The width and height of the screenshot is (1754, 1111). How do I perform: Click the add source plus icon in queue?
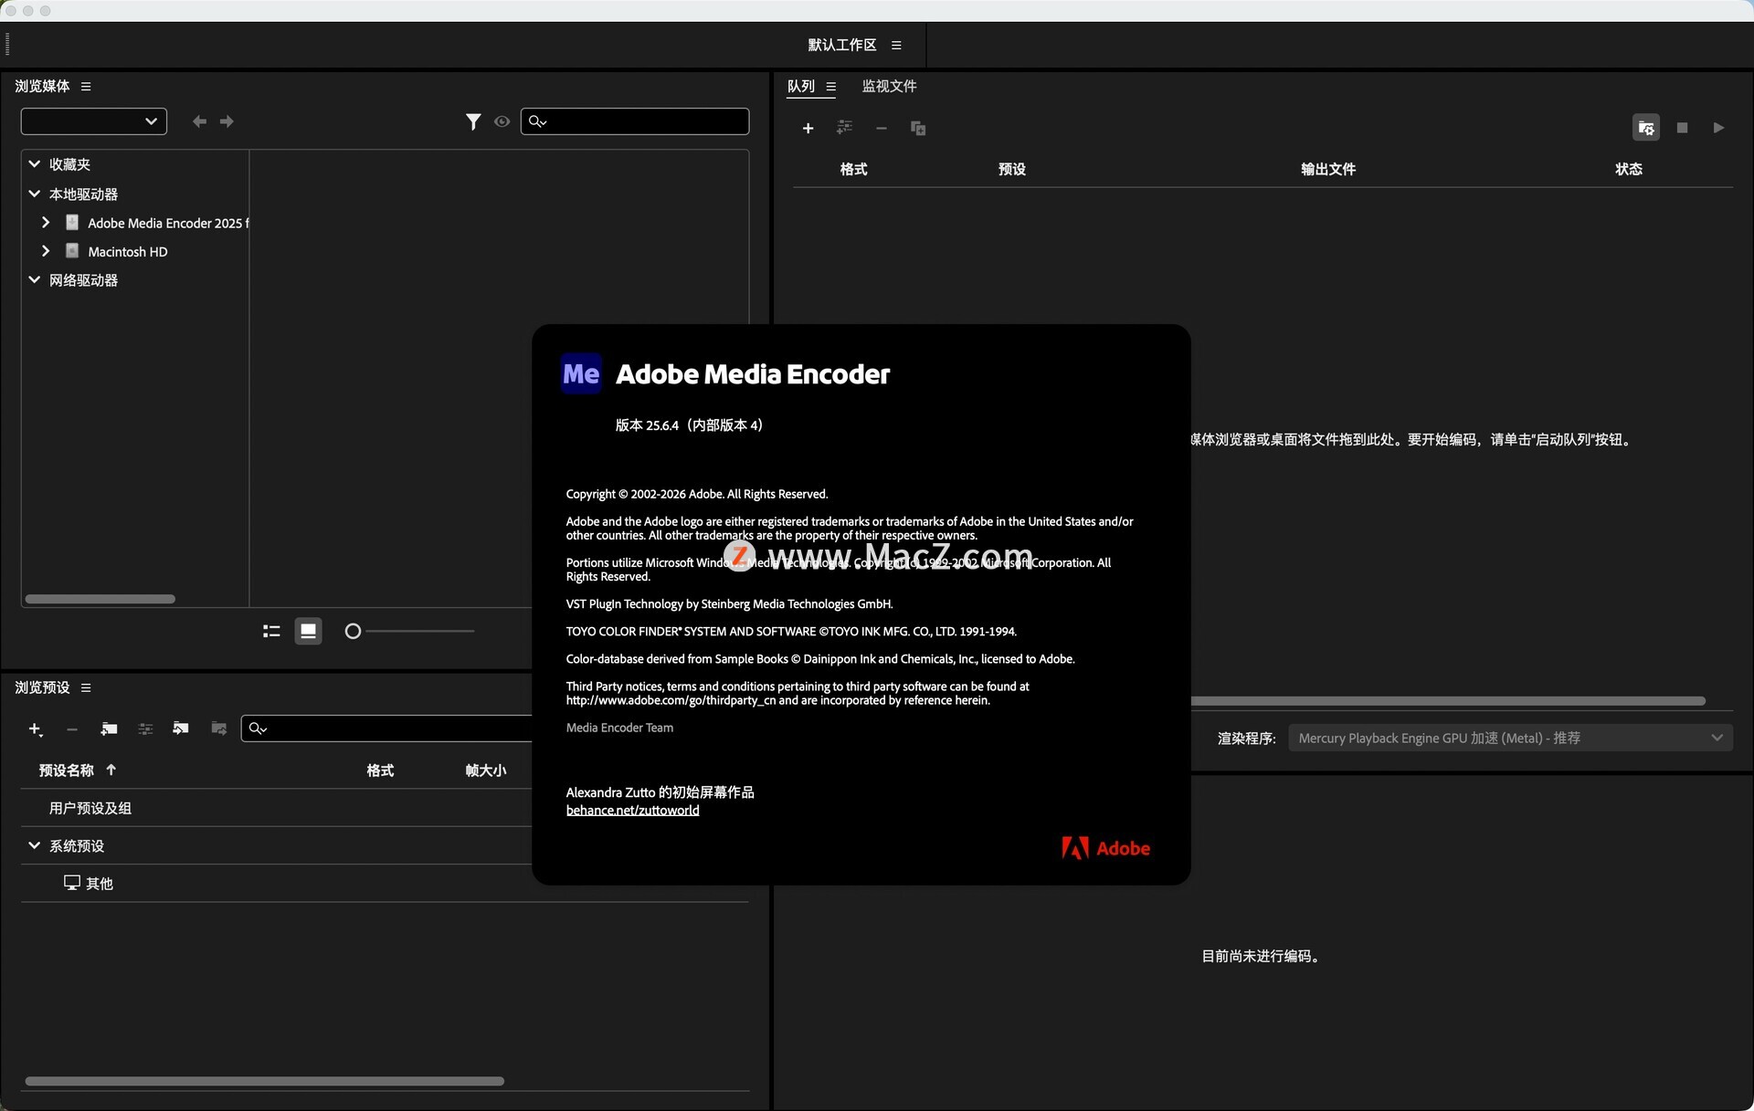[x=808, y=129]
